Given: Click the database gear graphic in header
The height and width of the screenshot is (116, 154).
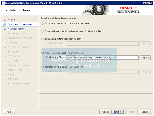Looking at the screenshot, I should pyautogui.click(x=96, y=10).
